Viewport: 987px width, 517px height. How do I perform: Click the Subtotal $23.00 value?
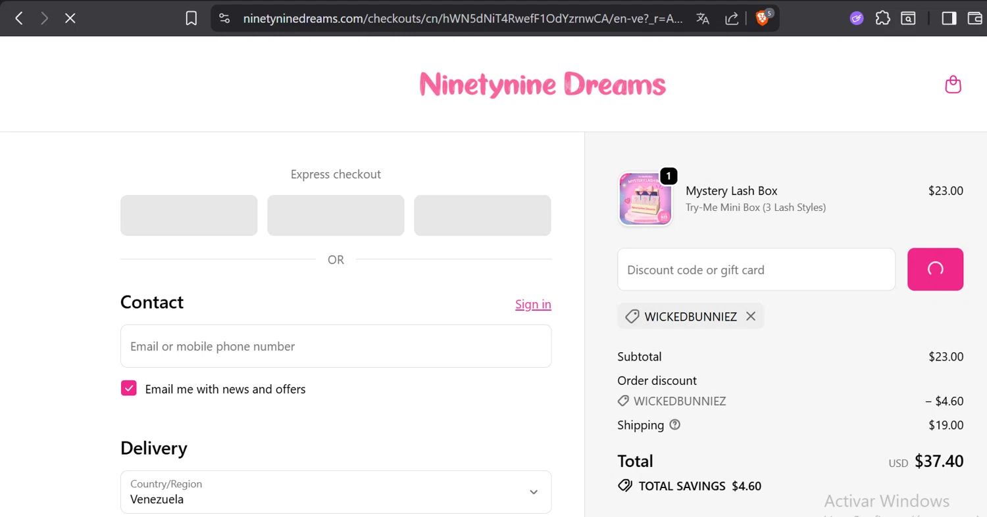coord(946,357)
